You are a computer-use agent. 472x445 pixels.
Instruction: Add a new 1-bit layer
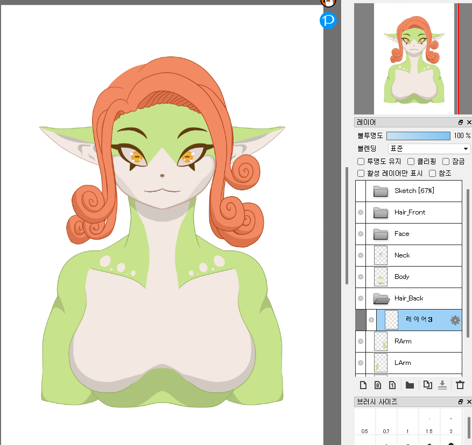tap(392, 385)
